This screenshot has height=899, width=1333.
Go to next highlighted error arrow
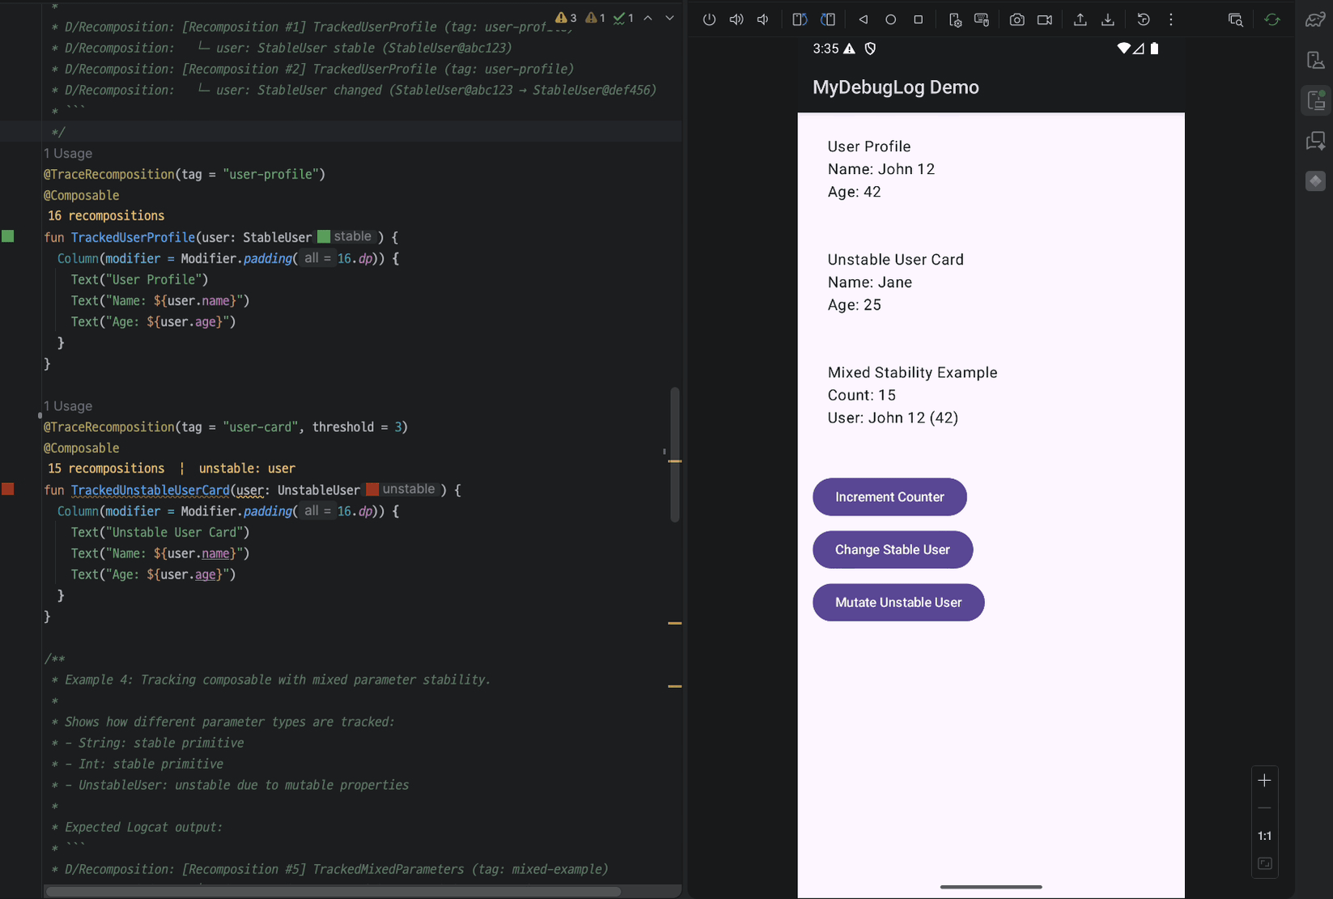pyautogui.click(x=669, y=18)
